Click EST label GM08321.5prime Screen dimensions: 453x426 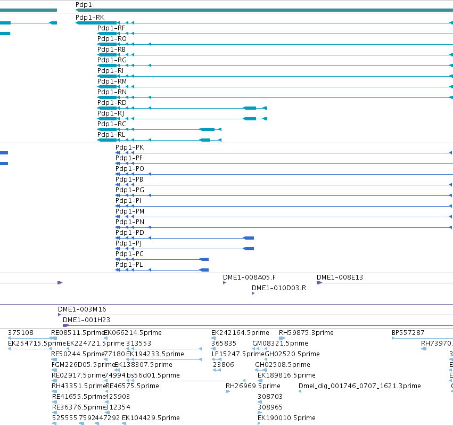point(280,343)
